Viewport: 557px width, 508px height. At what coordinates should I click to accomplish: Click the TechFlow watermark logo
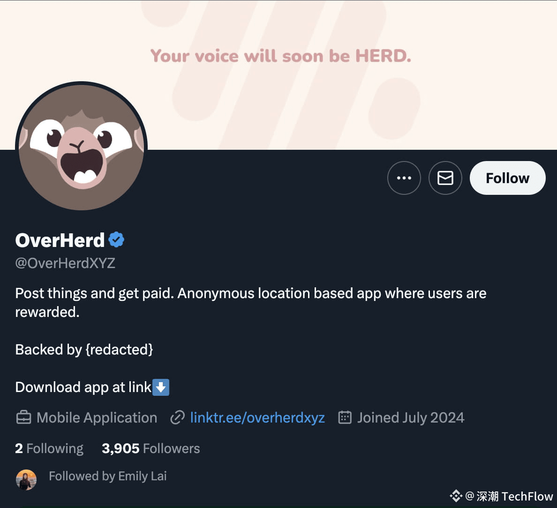502,496
